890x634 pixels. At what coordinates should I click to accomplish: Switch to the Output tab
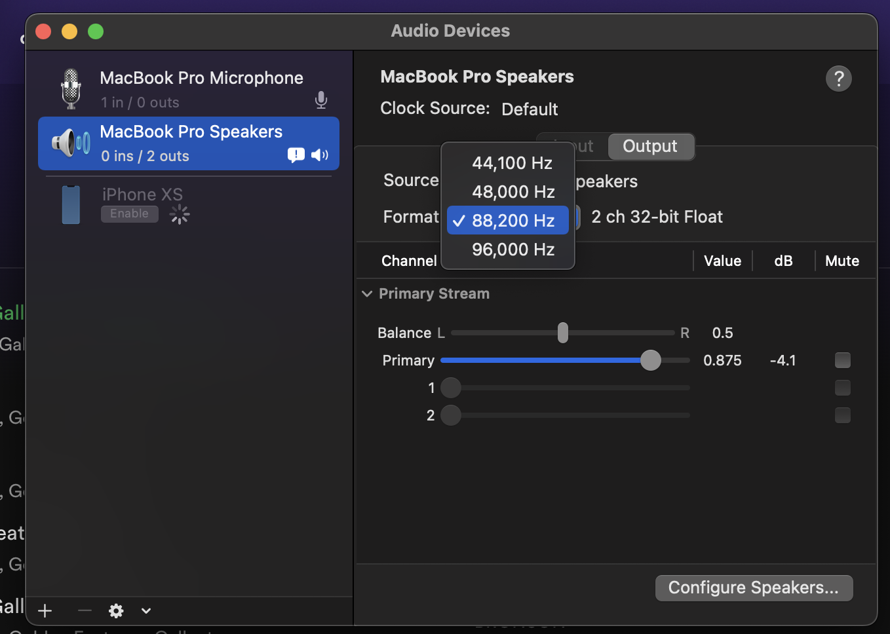click(x=650, y=146)
